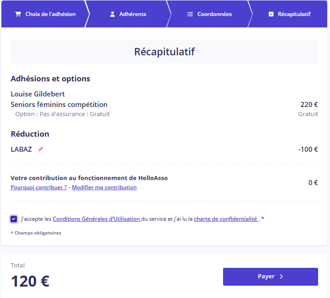Return to the Adhérents step
The height and width of the screenshot is (298, 330).
coord(128,14)
